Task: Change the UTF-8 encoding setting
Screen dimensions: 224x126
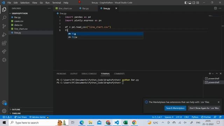Action: 179,117
